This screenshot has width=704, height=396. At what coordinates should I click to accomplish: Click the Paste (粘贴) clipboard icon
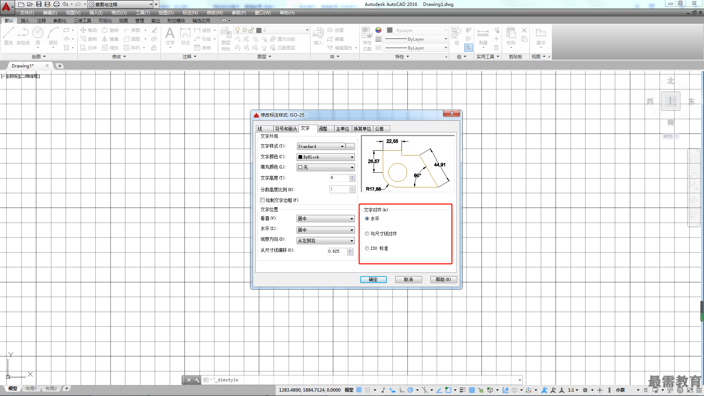511,36
